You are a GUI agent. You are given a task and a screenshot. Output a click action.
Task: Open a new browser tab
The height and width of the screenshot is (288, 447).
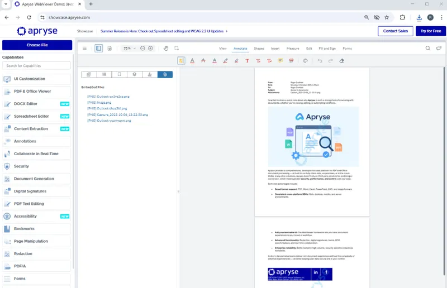(91, 4)
